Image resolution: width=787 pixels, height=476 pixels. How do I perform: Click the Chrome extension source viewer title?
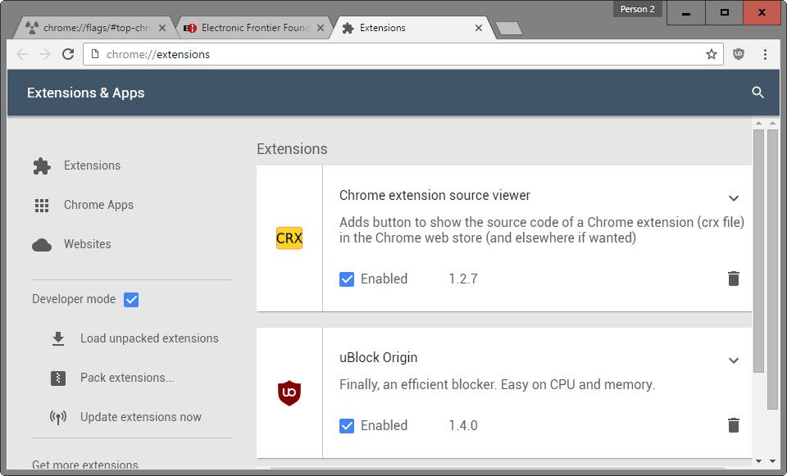point(434,195)
